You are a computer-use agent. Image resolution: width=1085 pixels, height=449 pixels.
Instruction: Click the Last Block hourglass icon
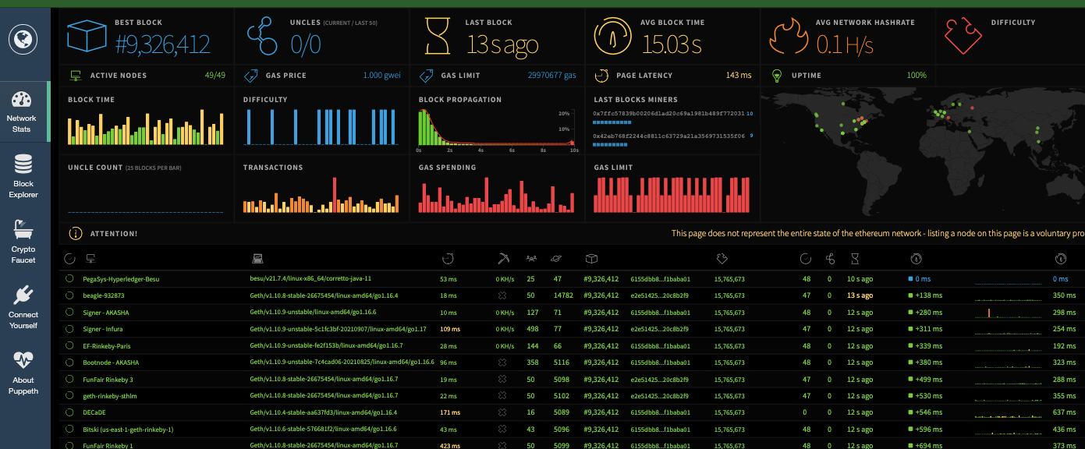click(x=438, y=37)
